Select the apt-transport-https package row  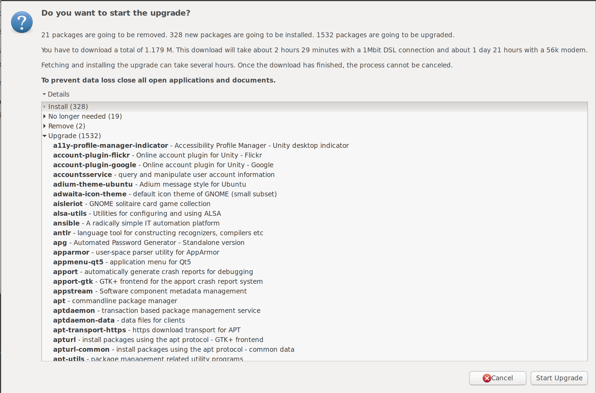[x=314, y=330]
